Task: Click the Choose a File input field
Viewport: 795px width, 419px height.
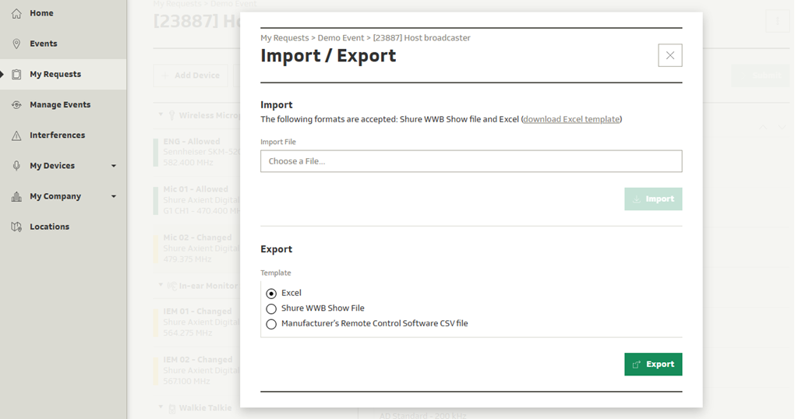Action: pyautogui.click(x=471, y=161)
